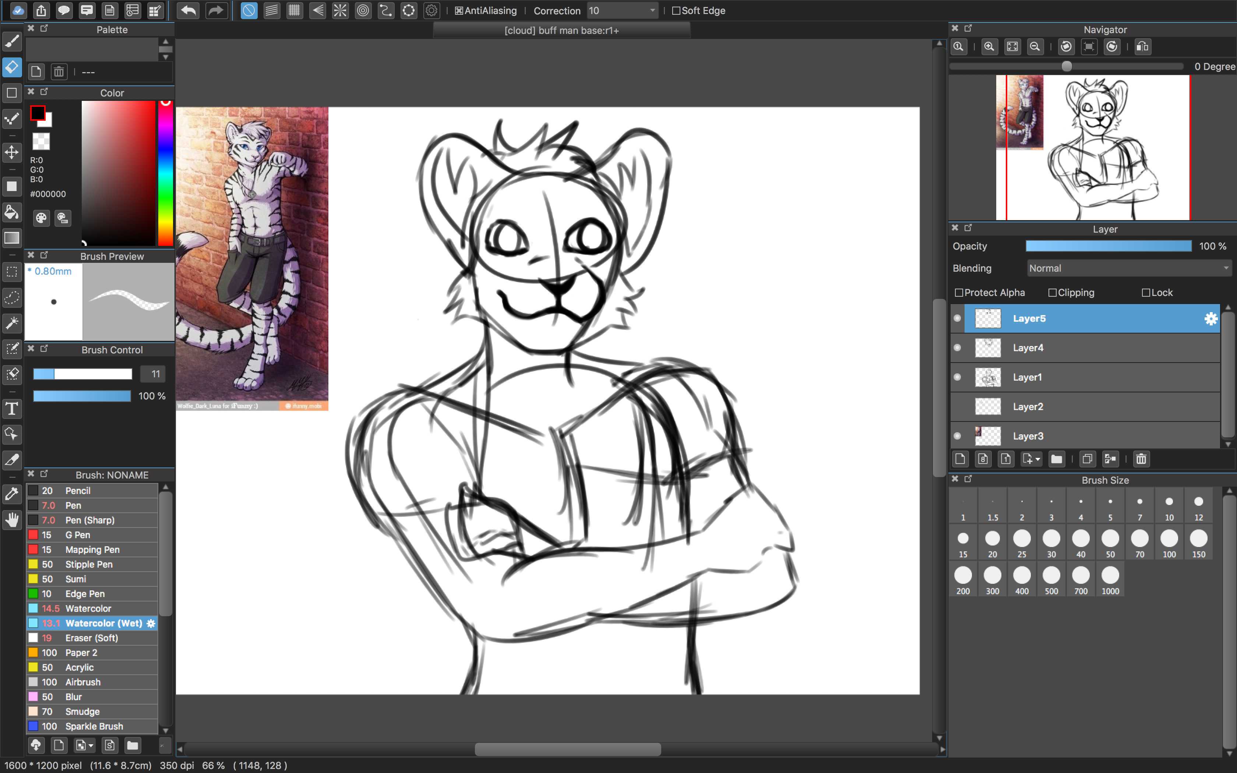Image resolution: width=1237 pixels, height=773 pixels.
Task: Select the Move tool
Action: click(x=12, y=152)
